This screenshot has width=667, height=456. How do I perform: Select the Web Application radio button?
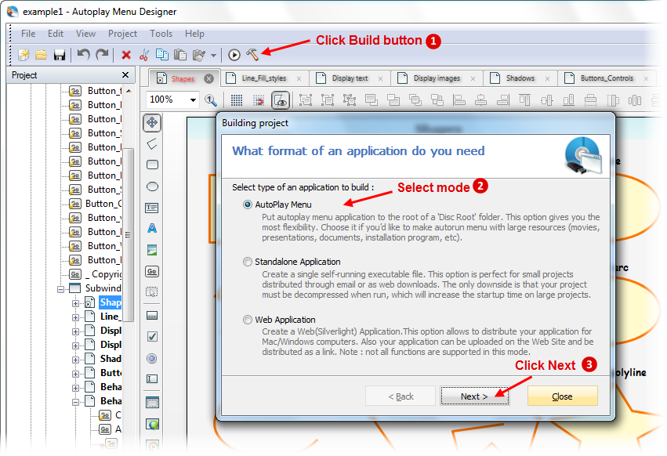[x=247, y=320]
